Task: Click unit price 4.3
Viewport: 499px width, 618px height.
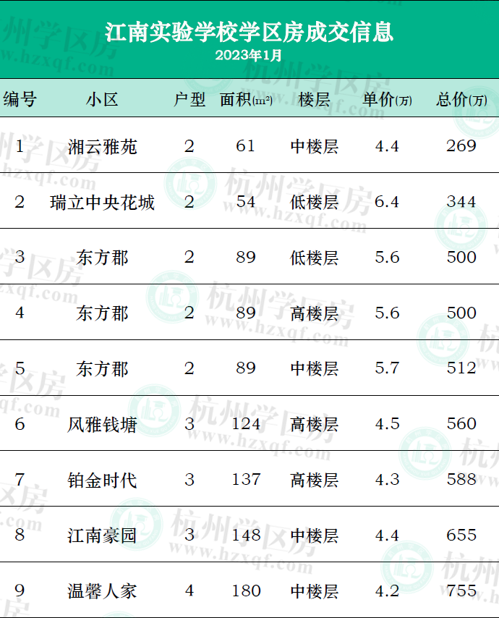Action: [x=387, y=480]
